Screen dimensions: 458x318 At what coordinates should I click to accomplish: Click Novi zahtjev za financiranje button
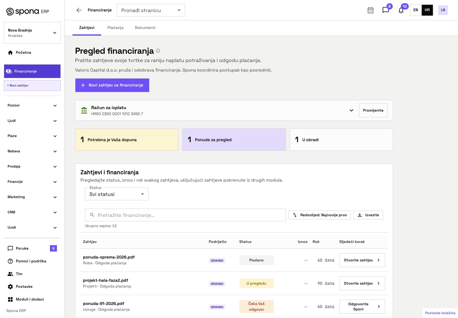tap(112, 85)
